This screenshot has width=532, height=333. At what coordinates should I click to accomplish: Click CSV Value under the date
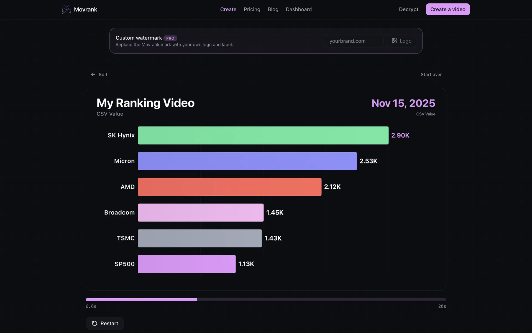coord(426,114)
